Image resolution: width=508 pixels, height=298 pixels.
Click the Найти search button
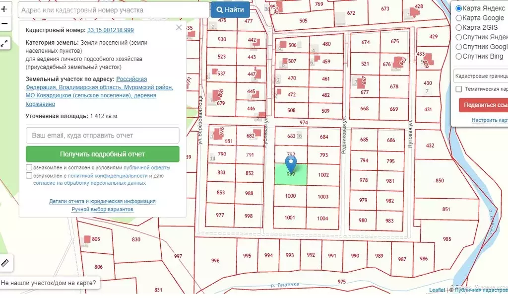[230, 9]
